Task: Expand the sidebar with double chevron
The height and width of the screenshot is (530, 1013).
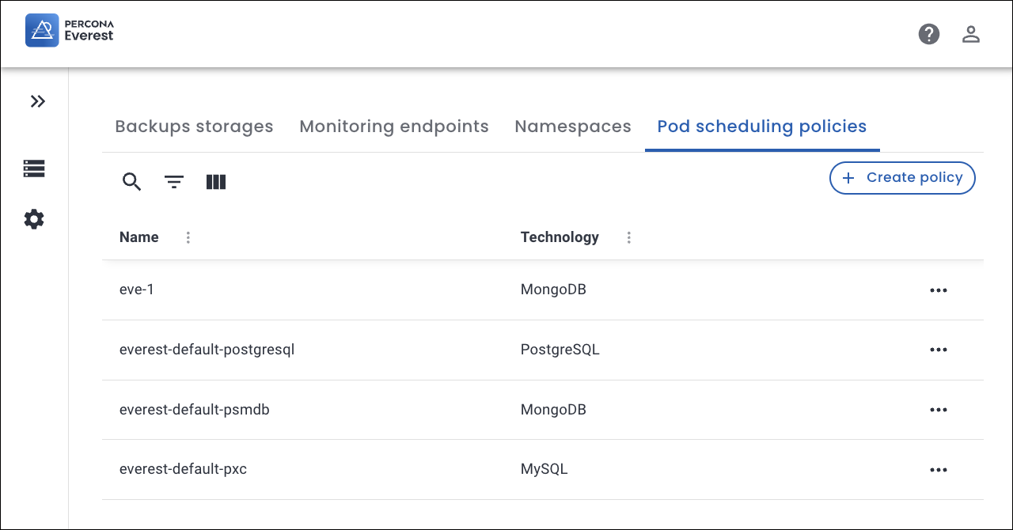Action: 37,101
